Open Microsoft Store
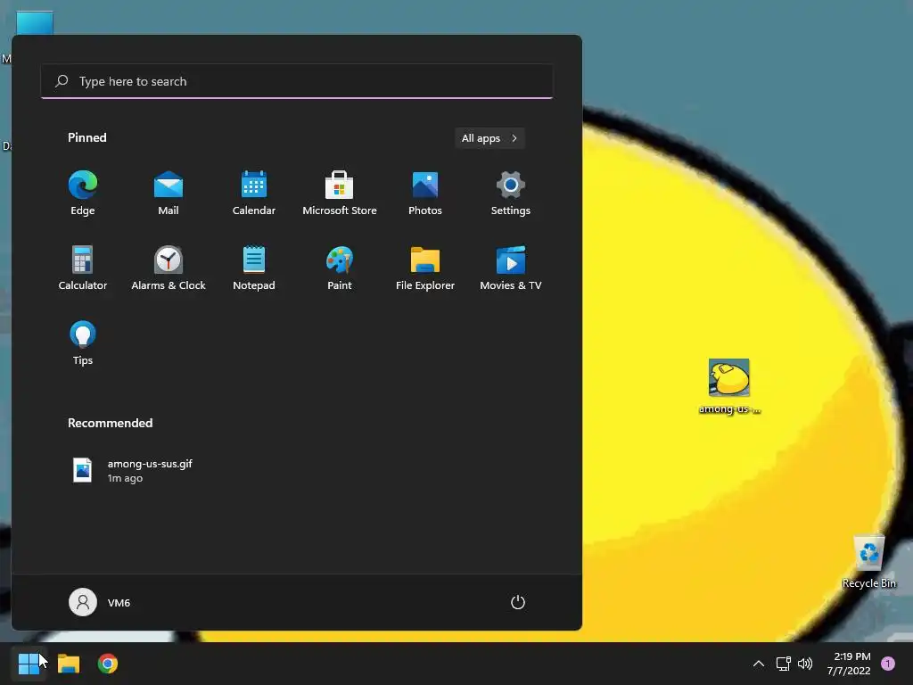The width and height of the screenshot is (913, 685). pos(340,194)
